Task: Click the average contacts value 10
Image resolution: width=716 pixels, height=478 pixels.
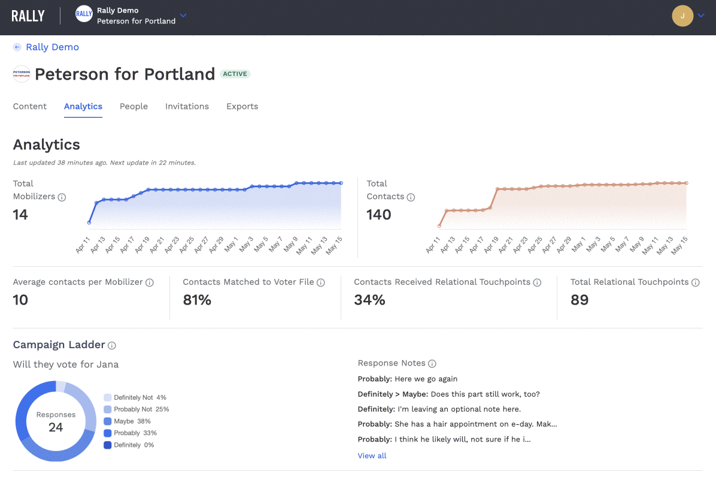Action: pyautogui.click(x=20, y=300)
